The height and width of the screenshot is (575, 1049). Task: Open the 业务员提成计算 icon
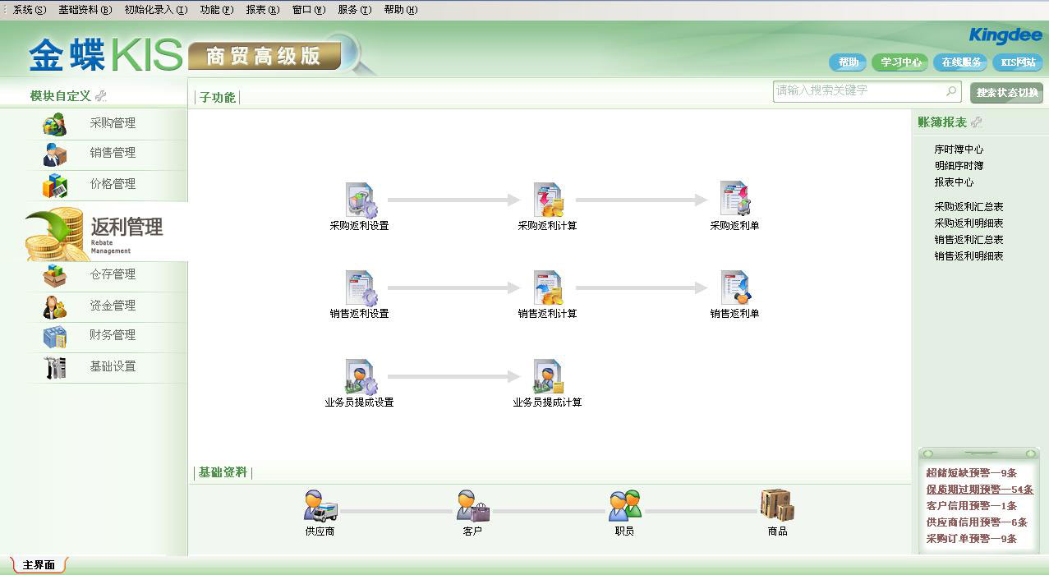(547, 377)
